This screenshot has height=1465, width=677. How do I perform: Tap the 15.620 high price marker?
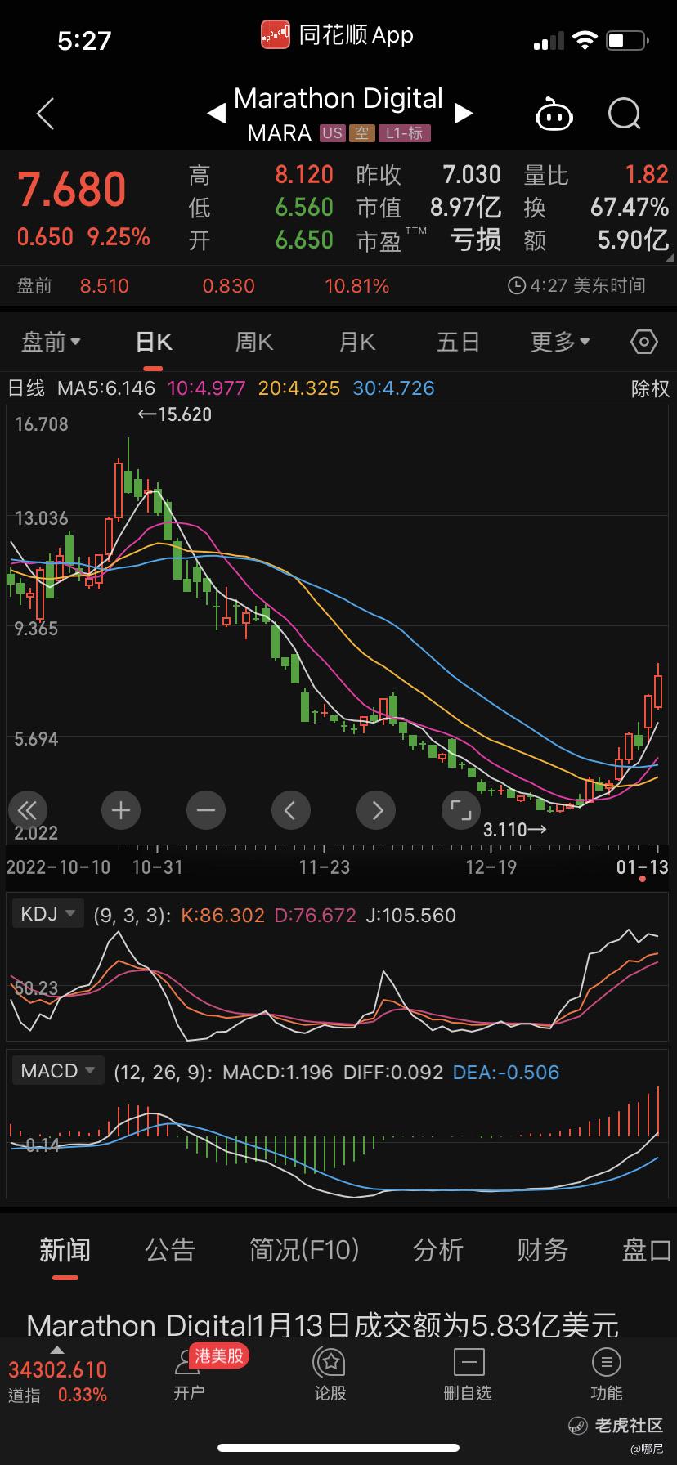coord(174,414)
